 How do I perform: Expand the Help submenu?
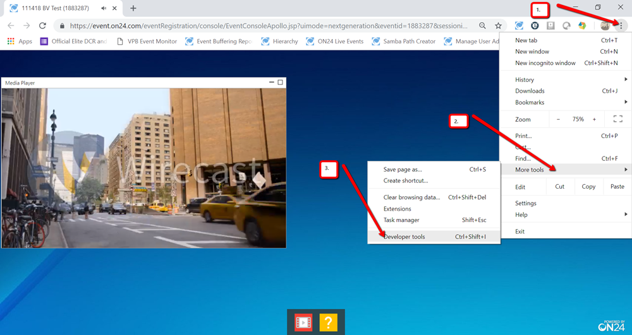(565, 215)
